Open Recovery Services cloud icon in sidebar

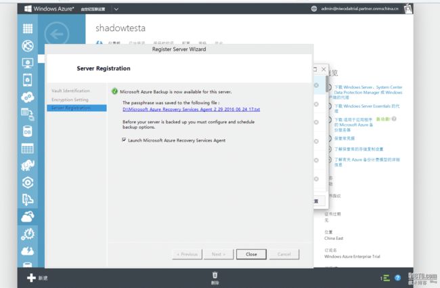coord(28,217)
